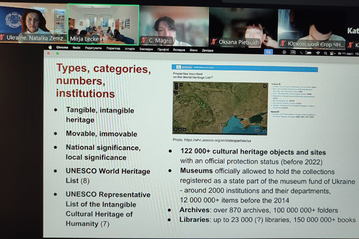359x239 pixels.
Task: Select C. Magro's video tile
Action: pyautogui.click(x=173, y=24)
